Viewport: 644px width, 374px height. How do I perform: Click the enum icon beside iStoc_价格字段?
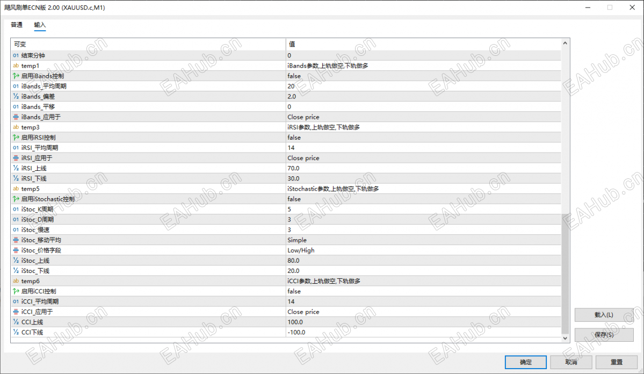pyautogui.click(x=16, y=250)
